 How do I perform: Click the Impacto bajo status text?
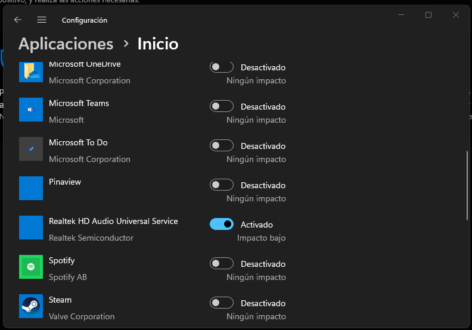point(261,238)
